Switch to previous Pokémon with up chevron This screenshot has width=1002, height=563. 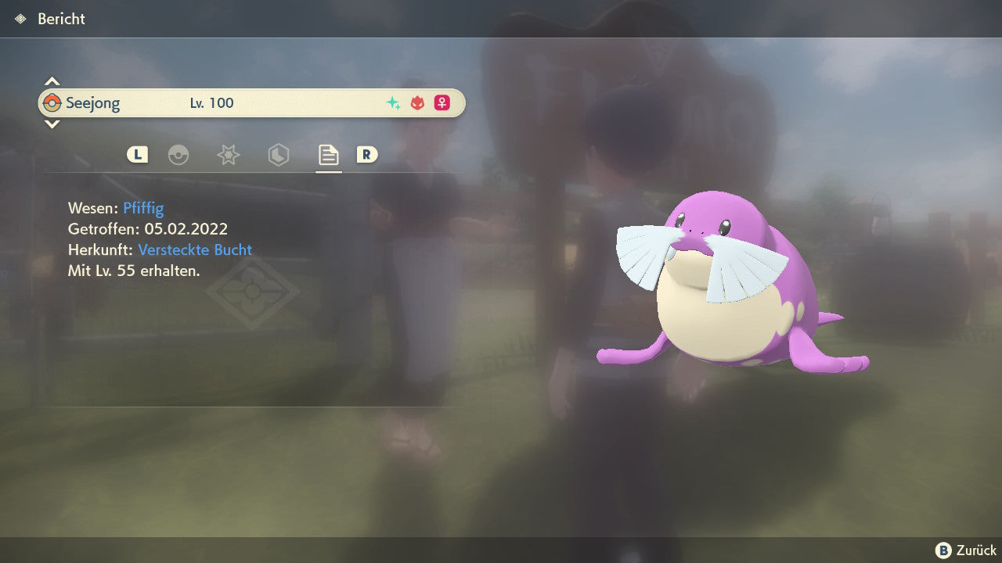point(52,81)
